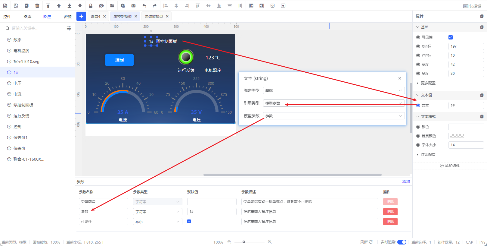Viewport: 487px width, 246px height.
Task: Click the hide-element eye icon in toolbar
Action: [x=101, y=6]
